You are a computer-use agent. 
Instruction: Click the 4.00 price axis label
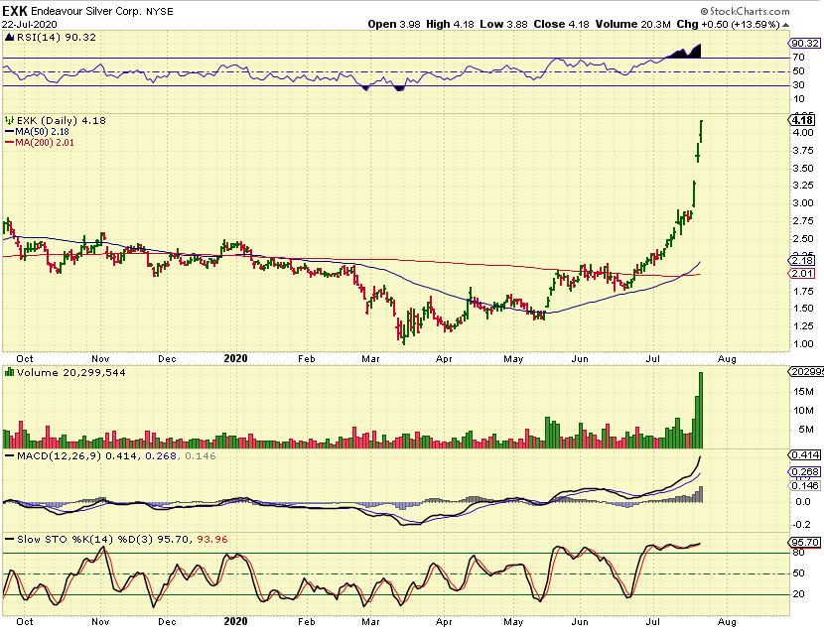[803, 133]
